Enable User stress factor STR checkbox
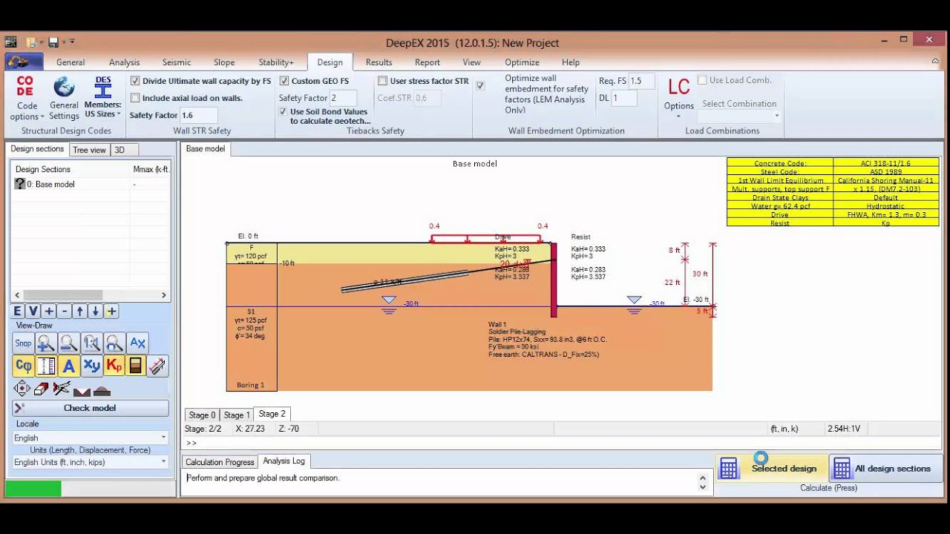 point(383,81)
